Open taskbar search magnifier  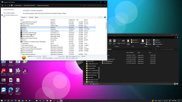(5, 101)
